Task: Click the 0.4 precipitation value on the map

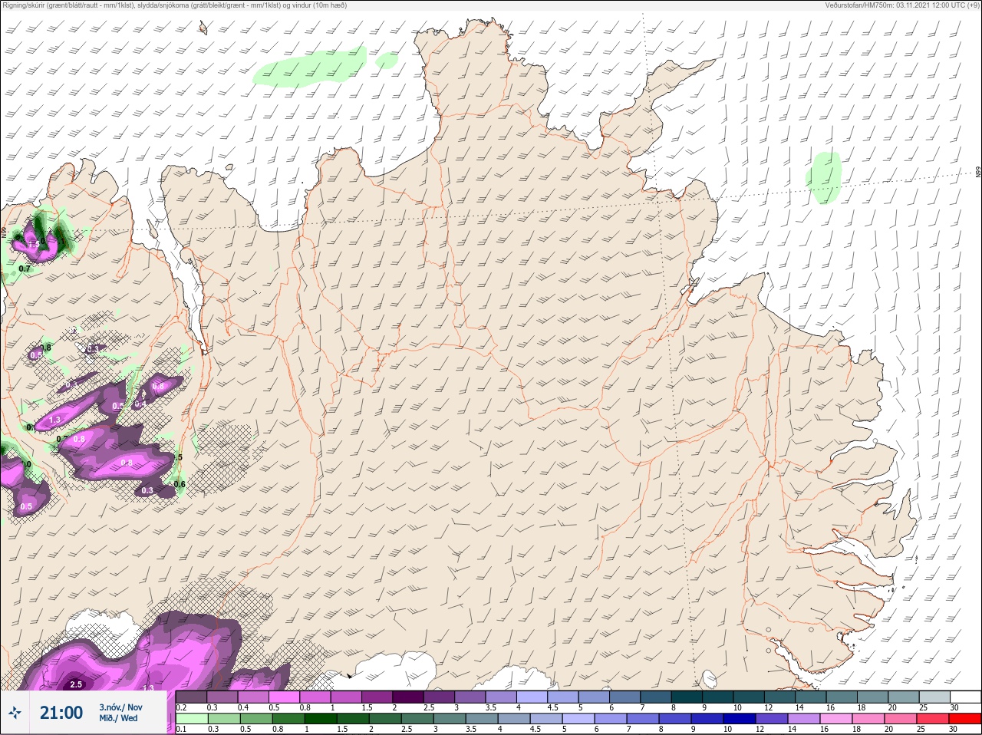Action: [140, 404]
